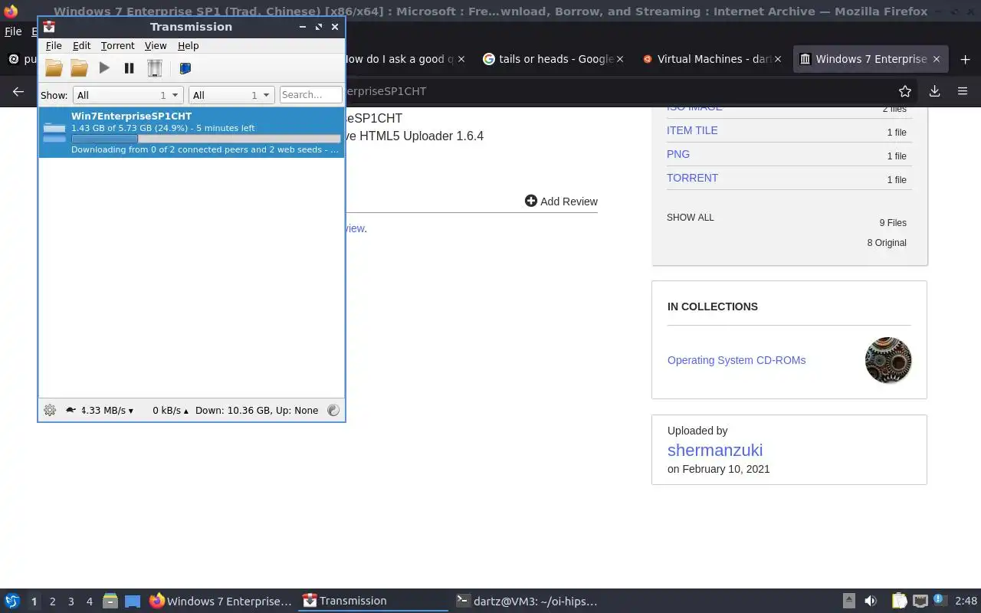Screen dimensions: 981x613
Task: Open Transmission options gear icon
Action: [50, 410]
